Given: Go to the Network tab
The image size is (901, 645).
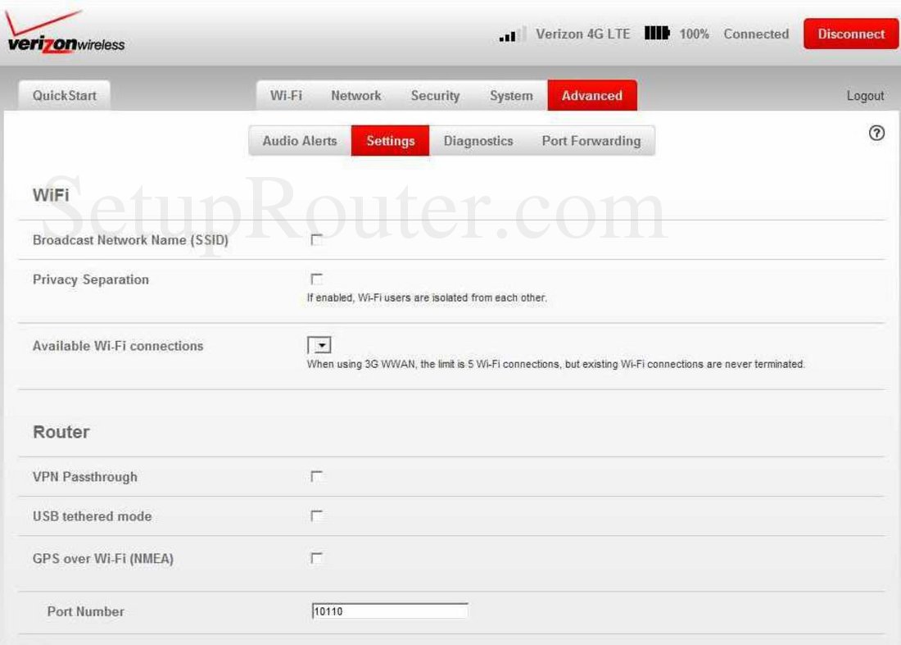Looking at the screenshot, I should point(355,95).
